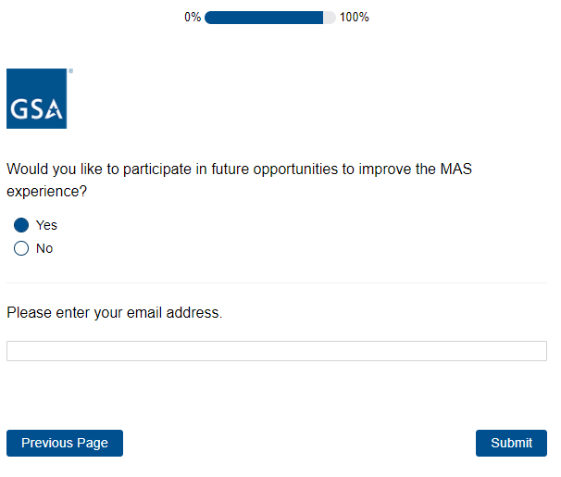Click the "Please enter your email address" prompt

(x=115, y=313)
